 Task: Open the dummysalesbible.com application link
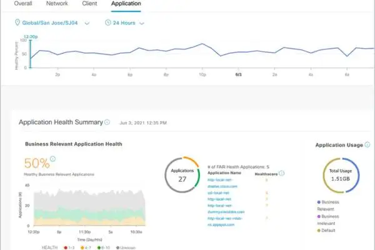pyautogui.click(x=227, y=211)
